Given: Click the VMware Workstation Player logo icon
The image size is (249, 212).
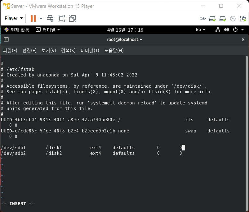Looking at the screenshot, I should 7,6.
